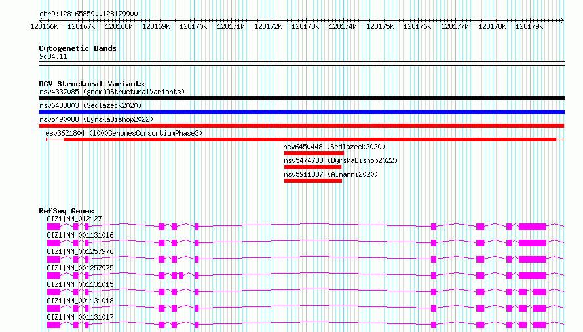Click the 128166k ruler tick label
The image size is (583, 332).
click(x=44, y=26)
